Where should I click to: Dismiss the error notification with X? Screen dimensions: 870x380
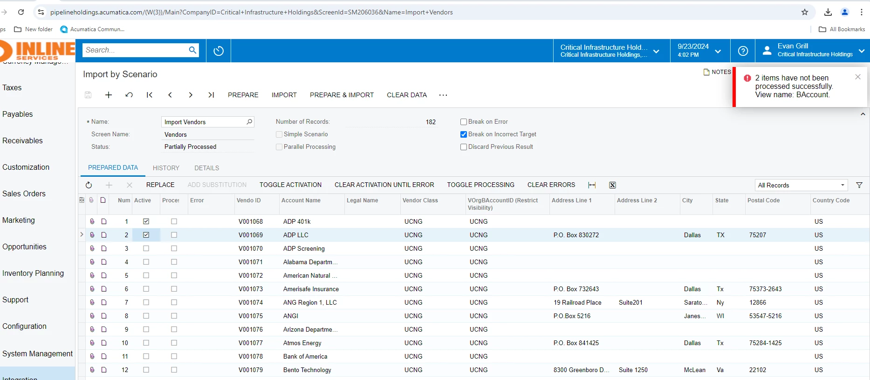pyautogui.click(x=858, y=77)
